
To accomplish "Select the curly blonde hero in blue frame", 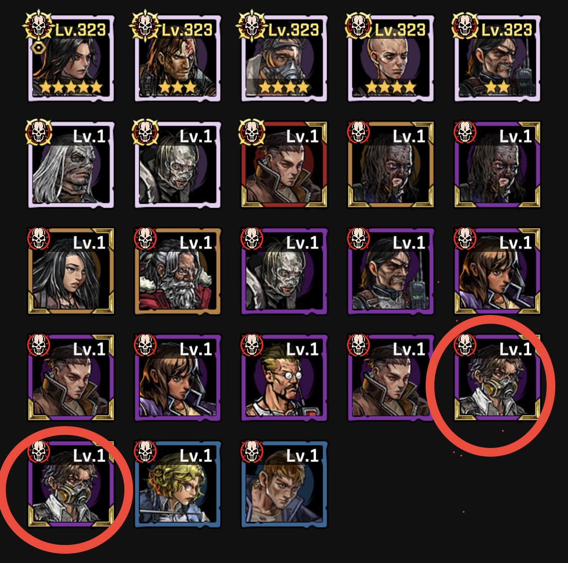I will (177, 484).
